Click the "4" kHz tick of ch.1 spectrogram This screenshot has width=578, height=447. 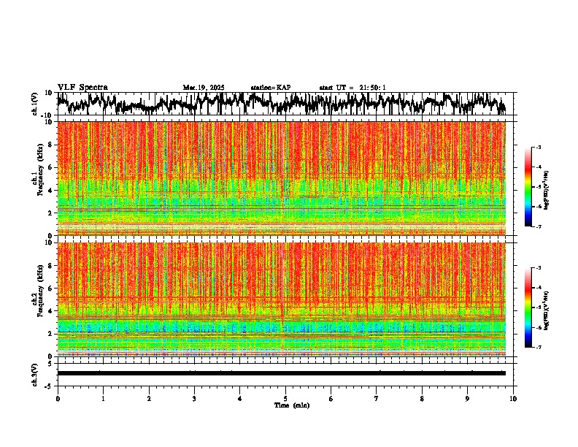[50, 191]
